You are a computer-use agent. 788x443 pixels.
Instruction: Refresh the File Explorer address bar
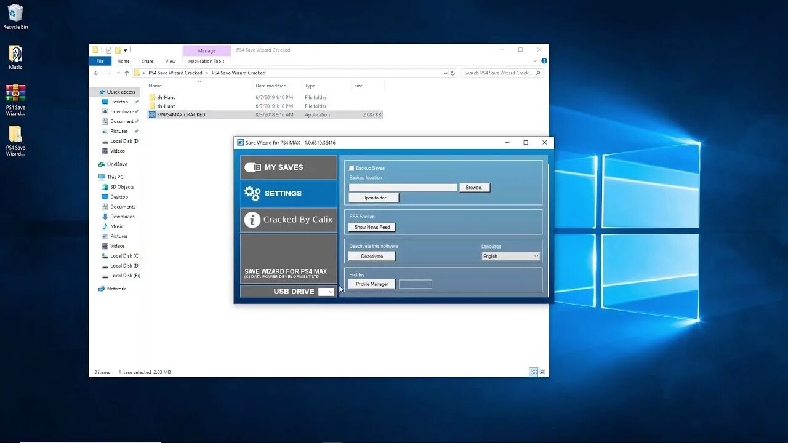(x=452, y=73)
